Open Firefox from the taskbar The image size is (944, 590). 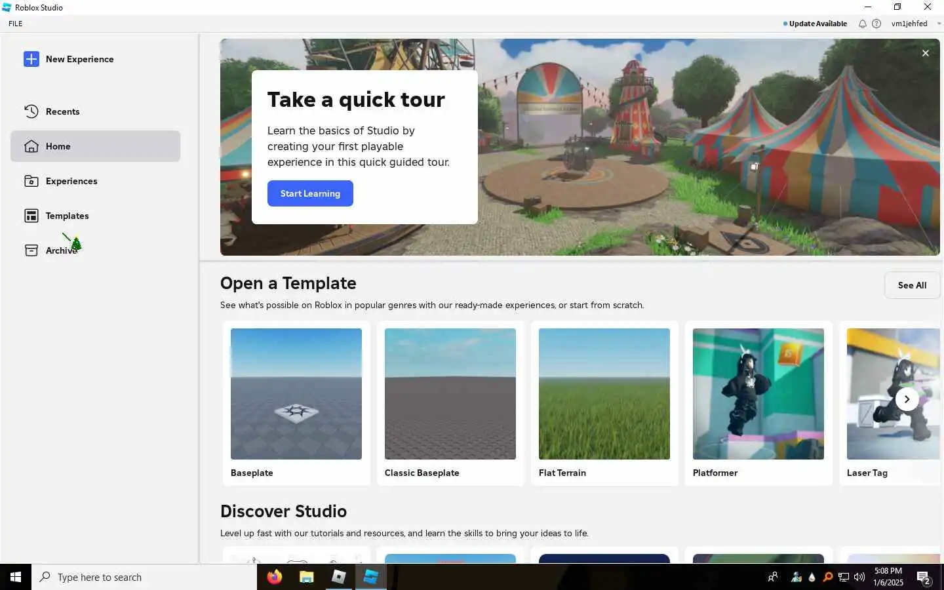click(x=275, y=577)
